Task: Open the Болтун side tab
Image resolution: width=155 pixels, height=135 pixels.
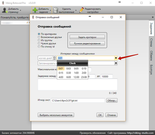Action: click(151, 70)
